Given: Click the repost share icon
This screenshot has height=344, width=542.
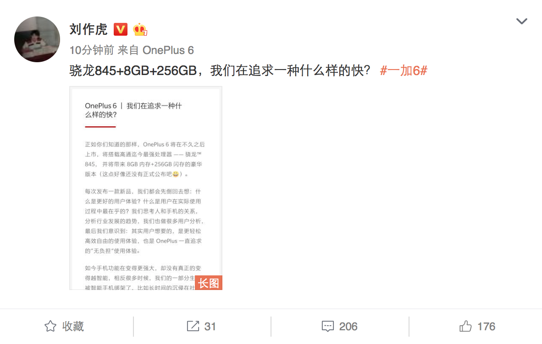Looking at the screenshot, I should click(x=193, y=326).
